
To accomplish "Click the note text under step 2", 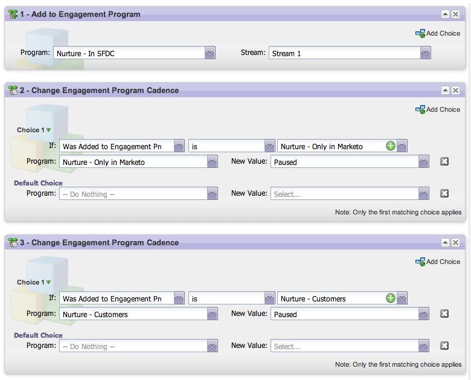I will click(x=398, y=212).
